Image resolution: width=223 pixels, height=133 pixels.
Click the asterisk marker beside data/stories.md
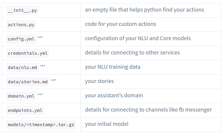coord(53,81)
